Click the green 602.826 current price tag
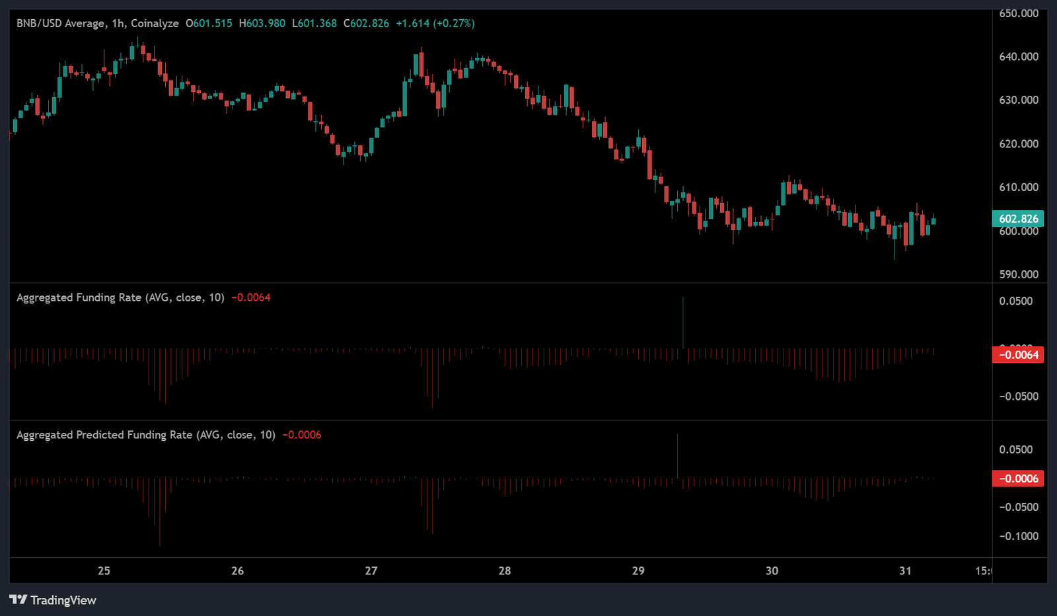Viewport: 1057px width, 616px height. point(1018,219)
